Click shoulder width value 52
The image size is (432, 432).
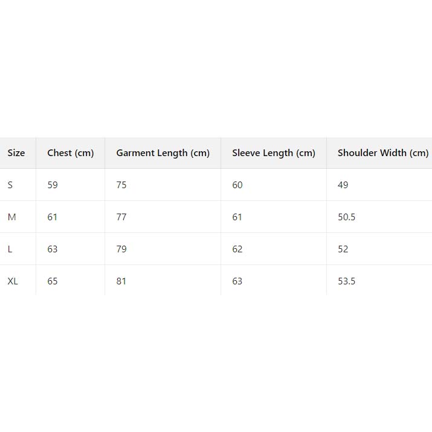(343, 249)
